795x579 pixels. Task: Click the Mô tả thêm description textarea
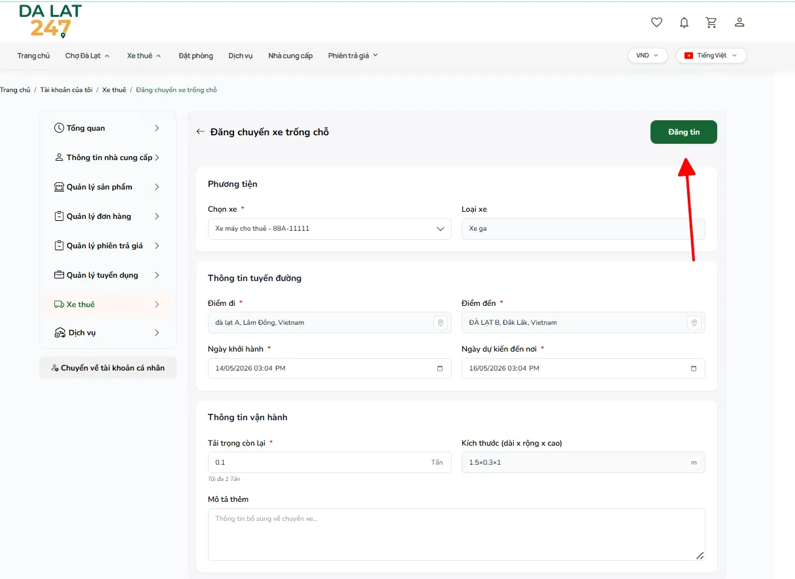point(456,535)
